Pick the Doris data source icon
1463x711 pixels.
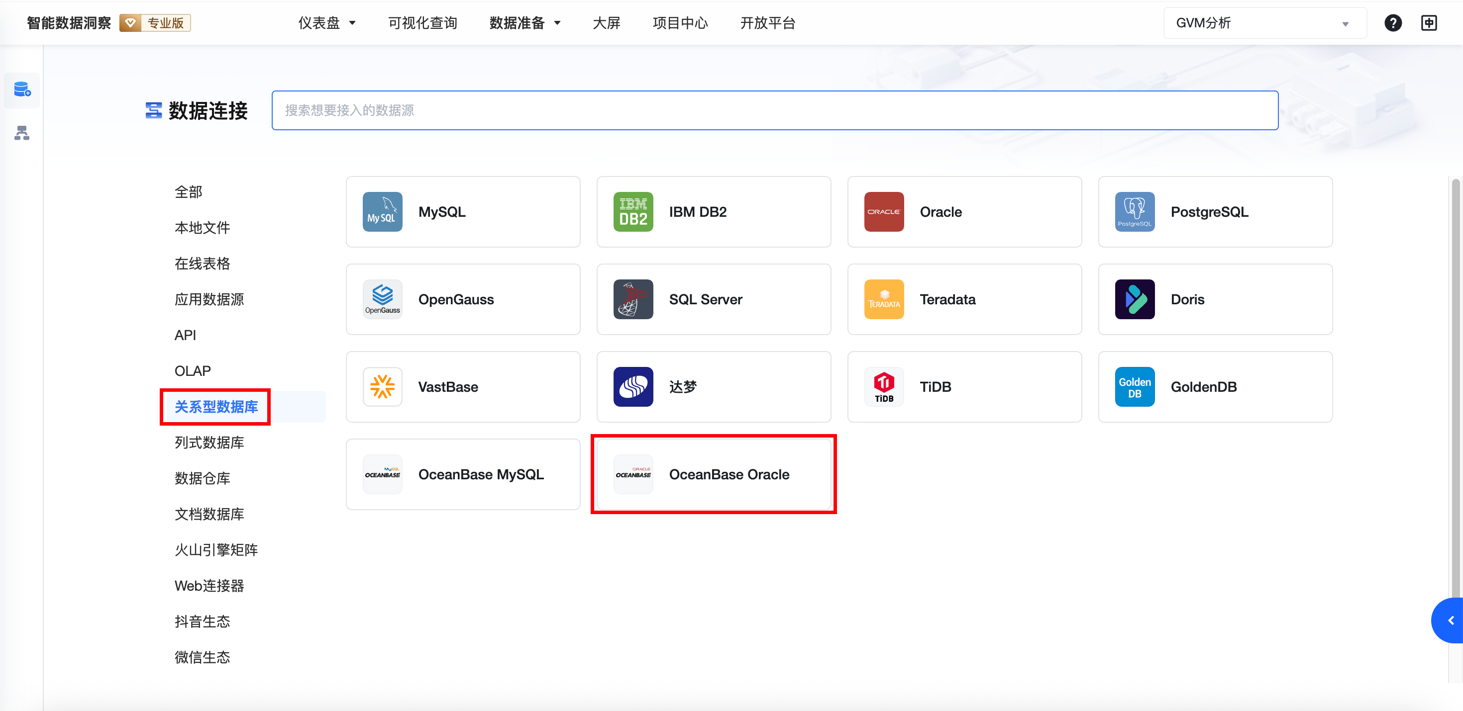coord(1134,299)
